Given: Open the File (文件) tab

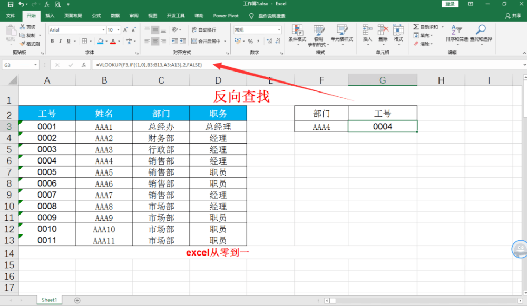Looking at the screenshot, I should [11, 16].
